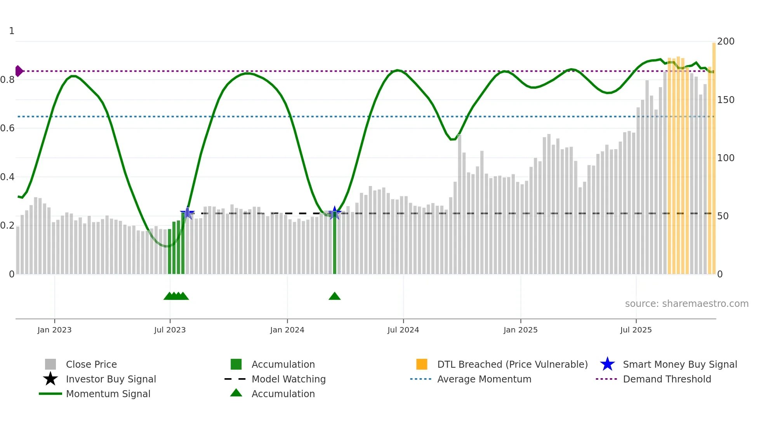Click the source sharemaestro.com text
The width and height of the screenshot is (761, 427).
686,304
